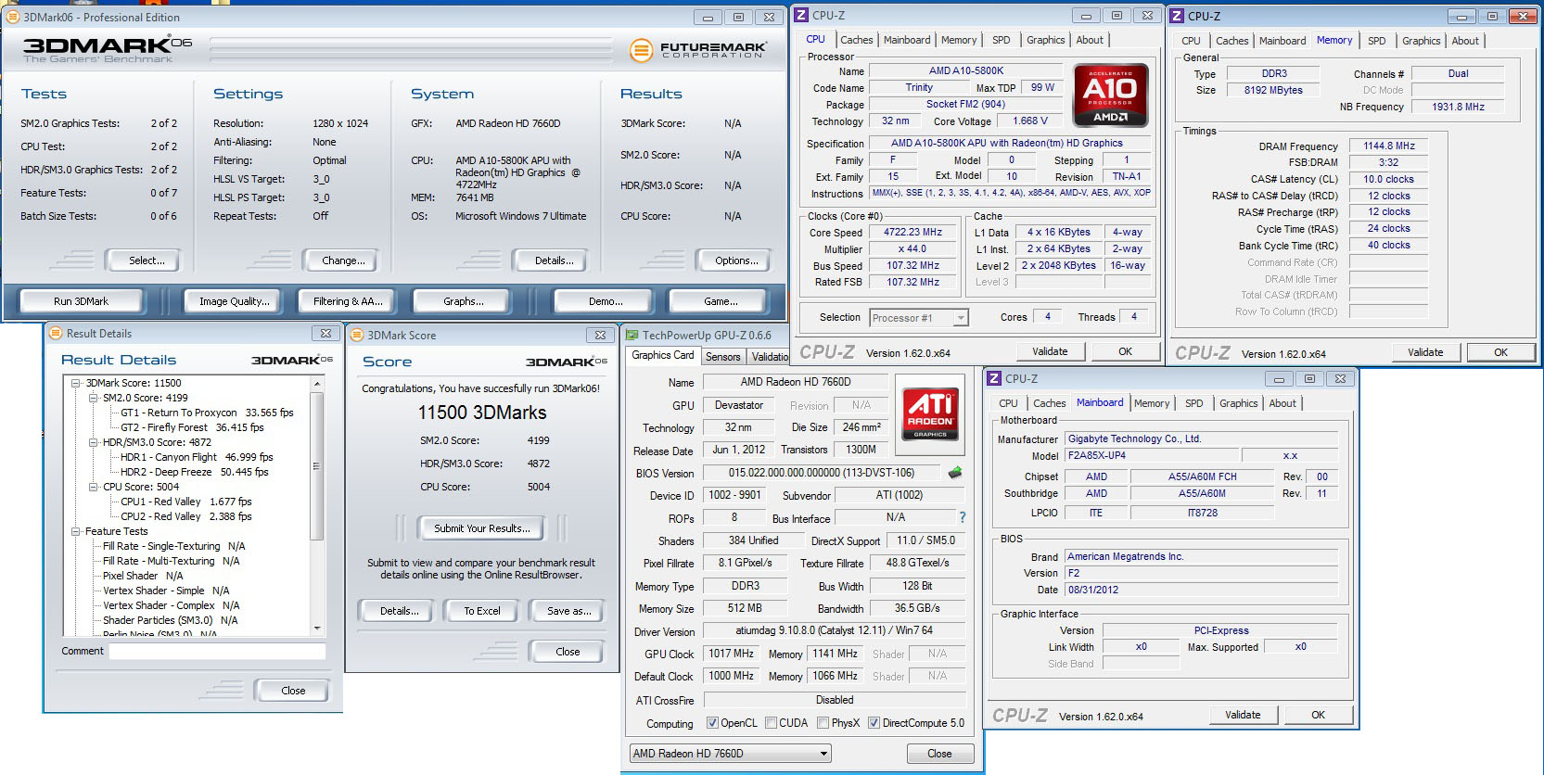This screenshot has height=775, width=1544.
Task: Switch to SPD tab in CPU-Z Memory window
Action: [x=1377, y=41]
